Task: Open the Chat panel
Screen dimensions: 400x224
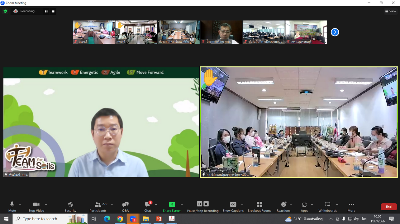Action: tap(148, 207)
